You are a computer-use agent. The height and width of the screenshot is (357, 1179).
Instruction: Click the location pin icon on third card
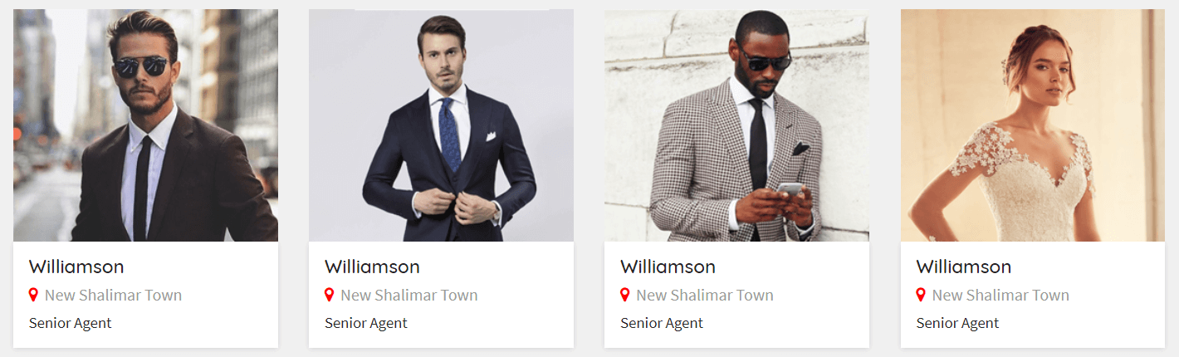[624, 295]
